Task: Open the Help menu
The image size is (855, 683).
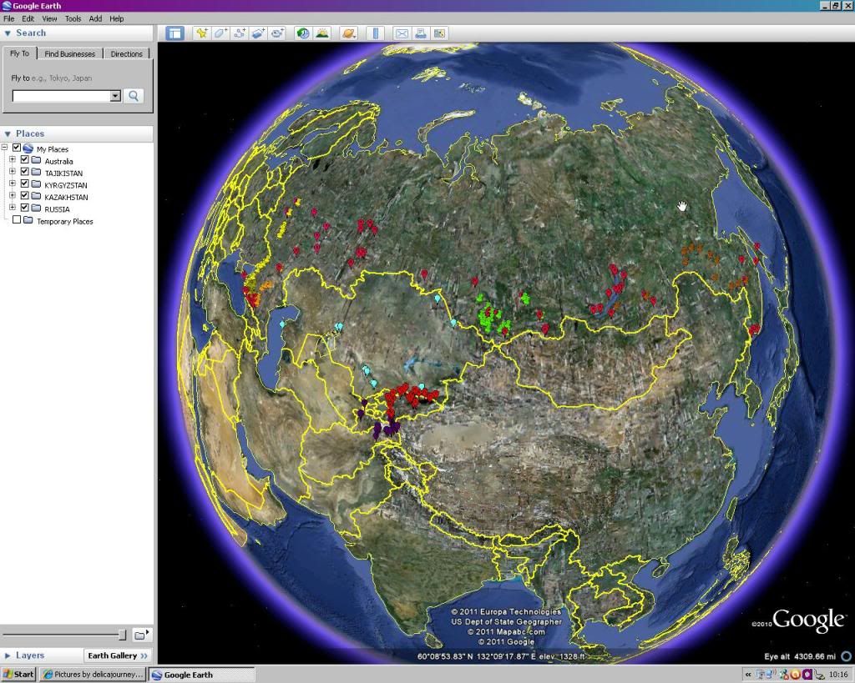Action: click(117, 18)
